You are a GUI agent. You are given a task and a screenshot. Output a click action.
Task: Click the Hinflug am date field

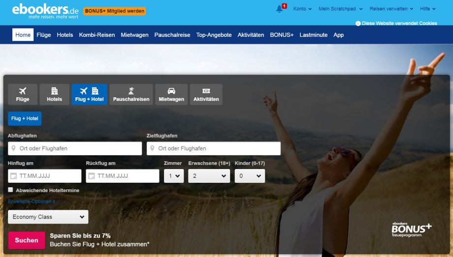pyautogui.click(x=44, y=175)
